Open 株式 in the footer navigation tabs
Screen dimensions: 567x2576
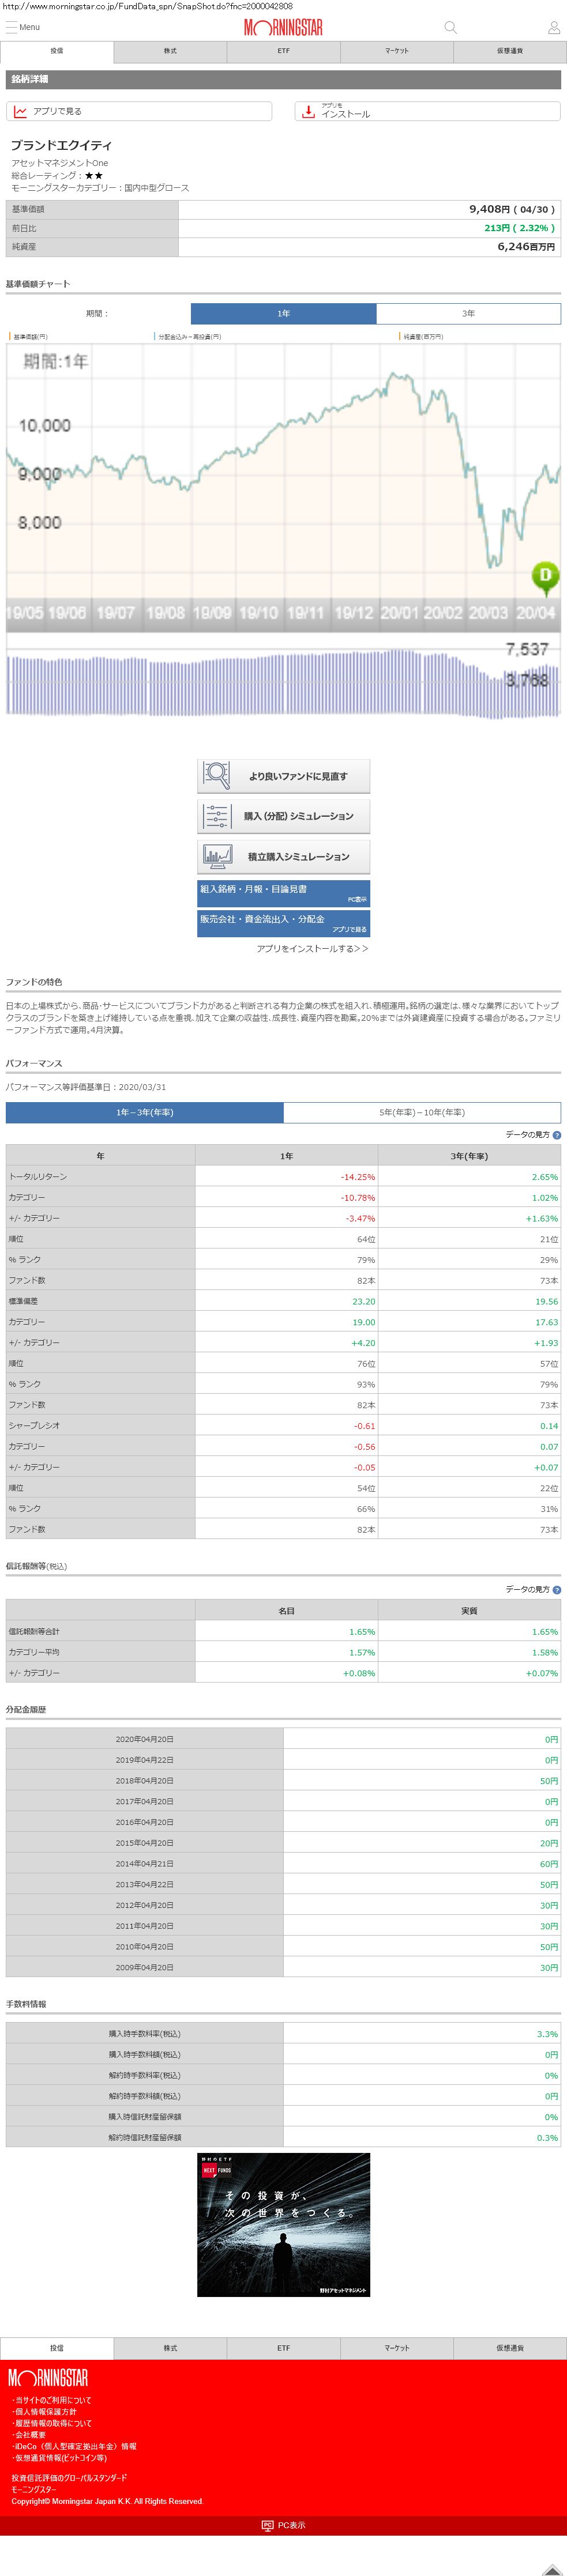click(170, 2347)
